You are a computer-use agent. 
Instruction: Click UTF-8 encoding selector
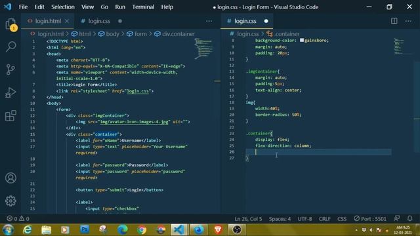tap(304, 218)
